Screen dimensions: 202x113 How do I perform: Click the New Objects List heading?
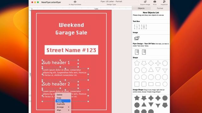[x=151, y=13]
